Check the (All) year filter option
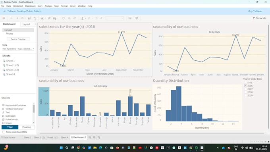The width and height of the screenshot is (270, 152). (x=245, y=83)
